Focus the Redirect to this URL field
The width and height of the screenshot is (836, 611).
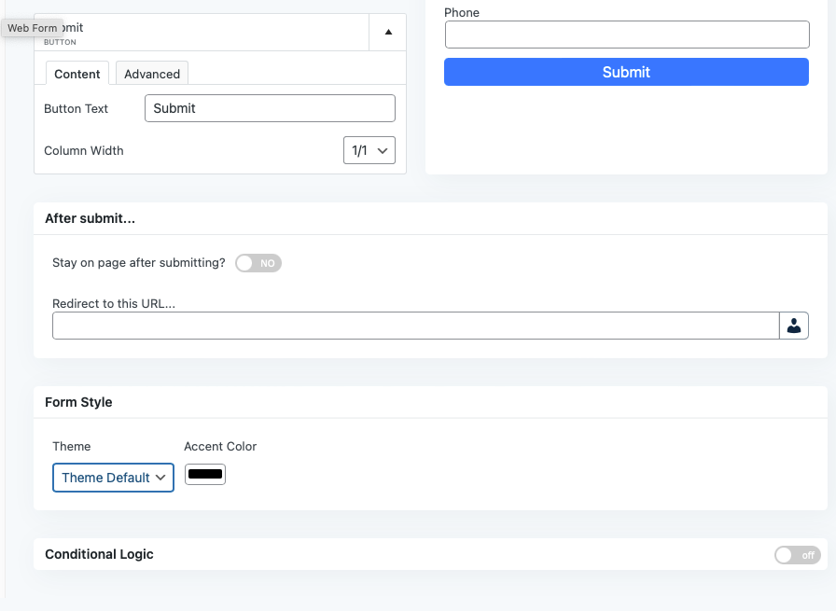(415, 326)
